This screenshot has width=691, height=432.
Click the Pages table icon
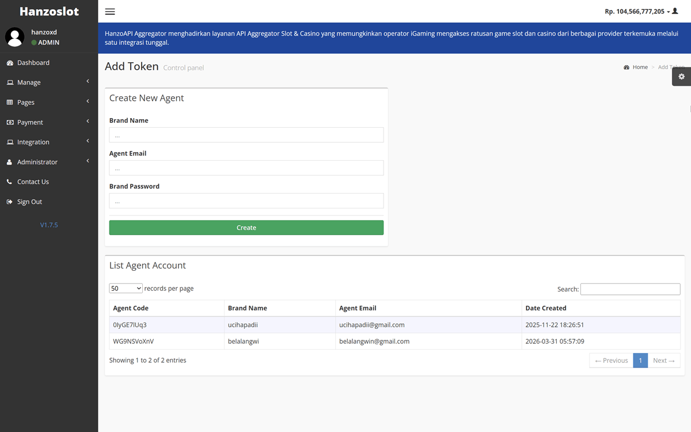click(x=10, y=103)
